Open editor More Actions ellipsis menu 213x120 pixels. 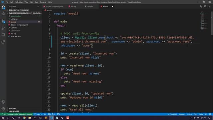coord(210,6)
